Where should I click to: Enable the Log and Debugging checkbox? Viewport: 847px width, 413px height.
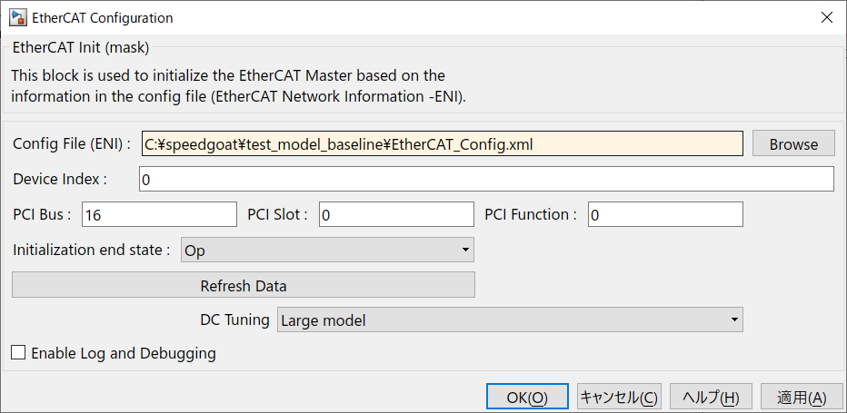18,353
